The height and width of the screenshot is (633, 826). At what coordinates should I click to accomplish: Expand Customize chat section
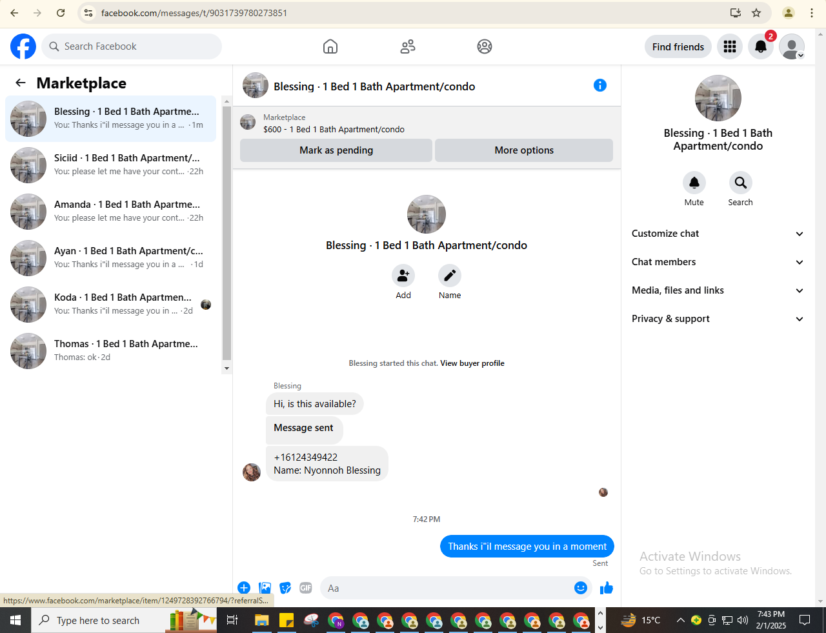[718, 234]
